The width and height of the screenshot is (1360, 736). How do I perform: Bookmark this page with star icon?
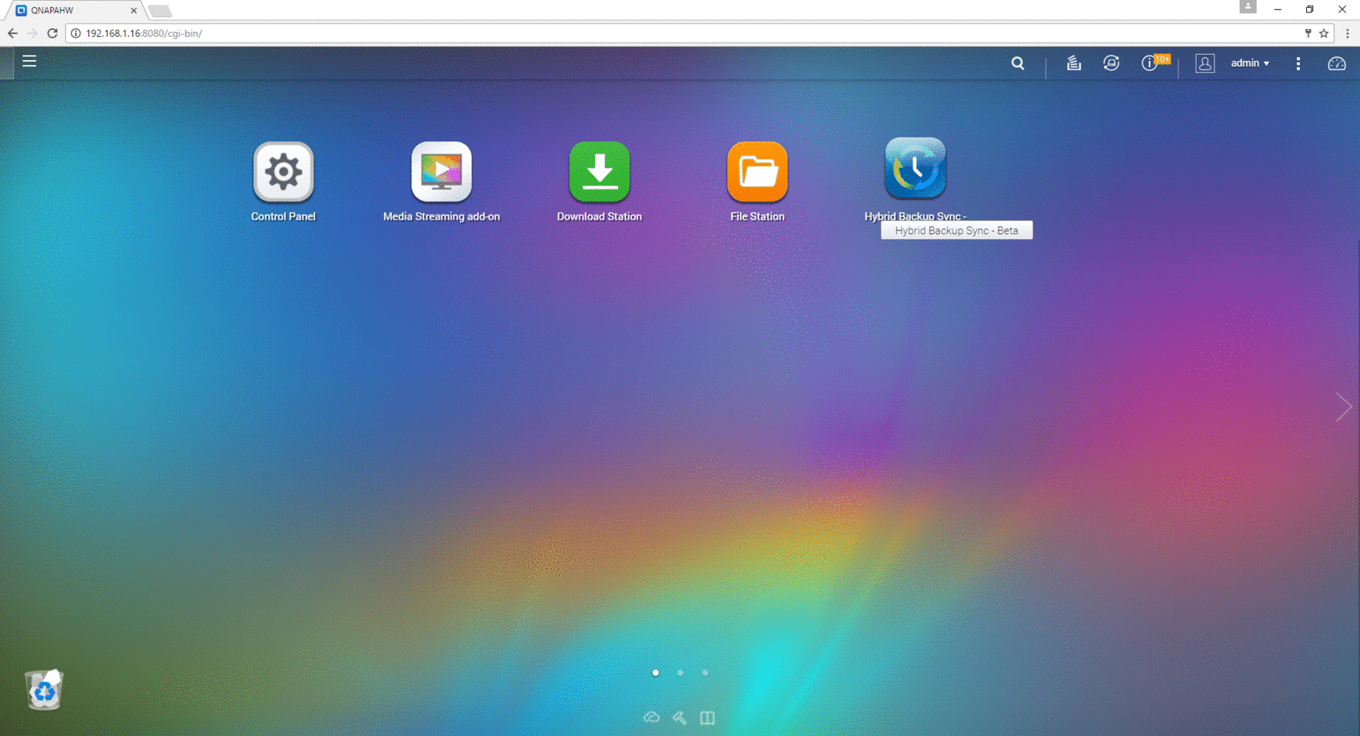pos(1324,33)
